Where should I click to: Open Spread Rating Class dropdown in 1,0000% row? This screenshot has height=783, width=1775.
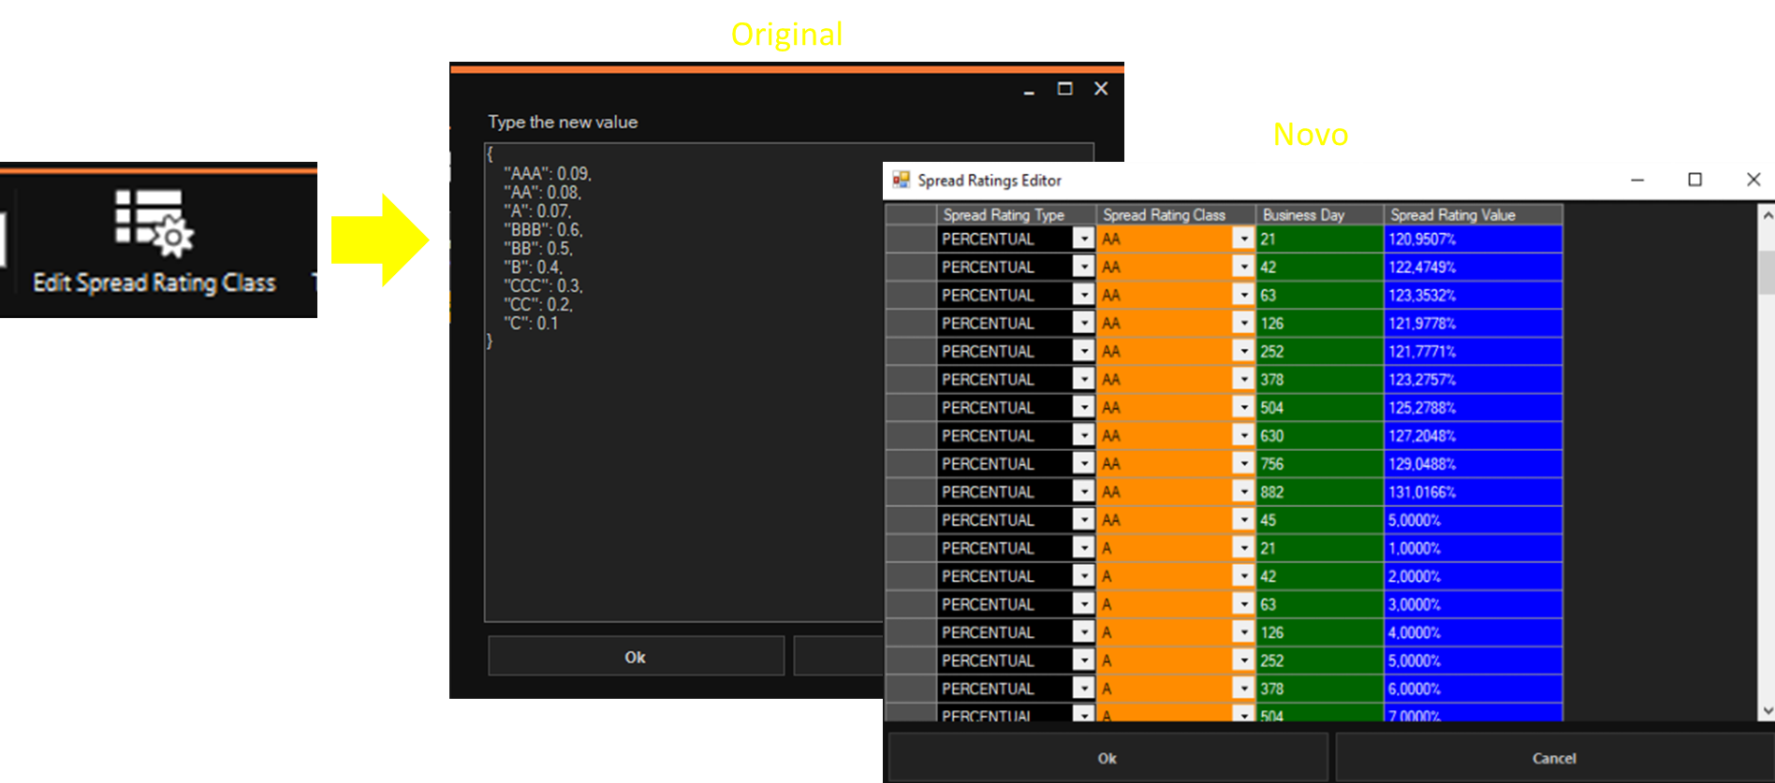point(1243,548)
